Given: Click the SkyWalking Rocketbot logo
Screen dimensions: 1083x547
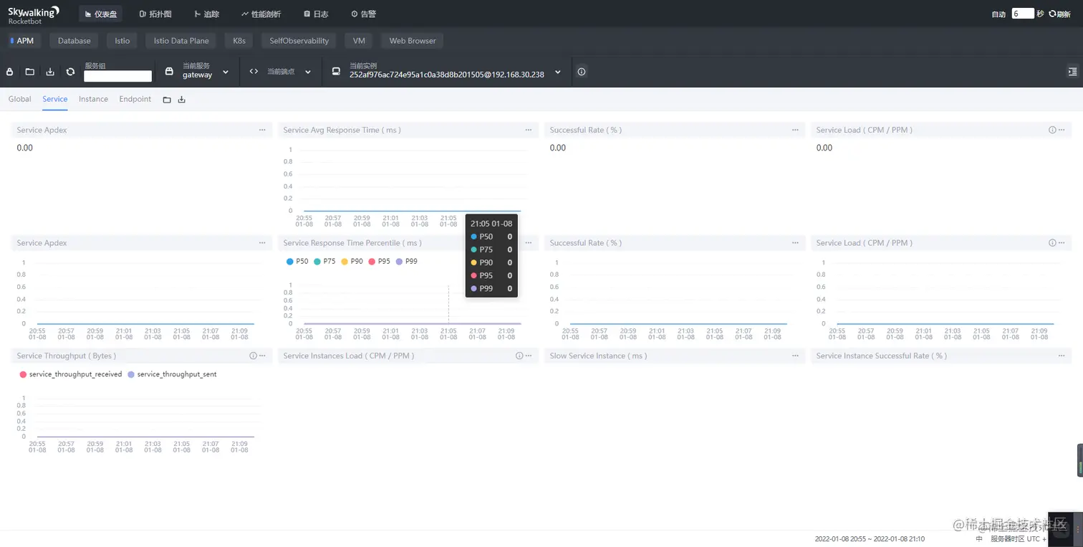Looking at the screenshot, I should [x=33, y=14].
